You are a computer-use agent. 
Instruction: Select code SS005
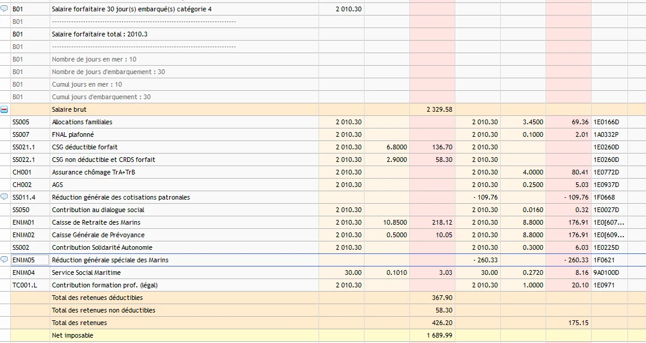tap(21, 122)
